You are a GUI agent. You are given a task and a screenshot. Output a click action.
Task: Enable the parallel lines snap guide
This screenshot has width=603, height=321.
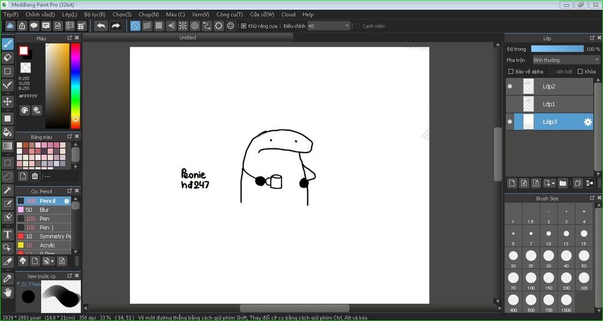tap(147, 26)
